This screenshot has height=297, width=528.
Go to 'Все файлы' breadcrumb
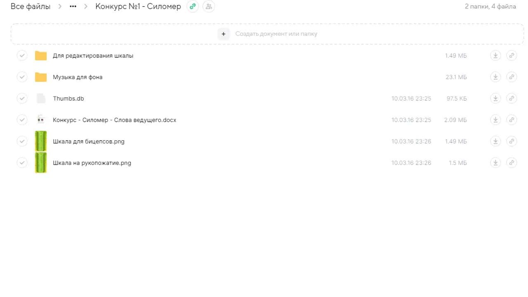tap(31, 7)
